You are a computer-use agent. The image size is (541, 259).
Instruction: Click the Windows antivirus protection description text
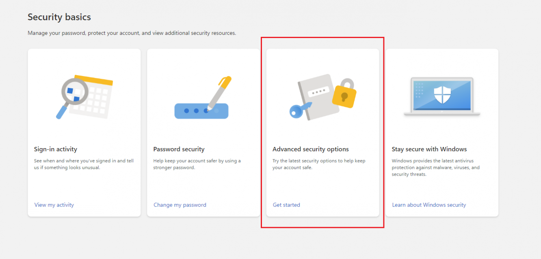click(435, 168)
